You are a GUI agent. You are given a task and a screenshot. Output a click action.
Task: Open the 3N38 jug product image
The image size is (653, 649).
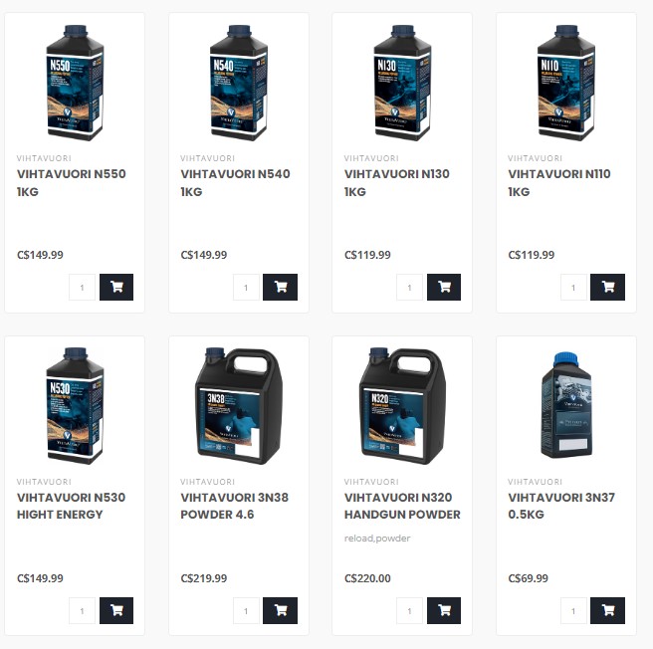click(239, 406)
